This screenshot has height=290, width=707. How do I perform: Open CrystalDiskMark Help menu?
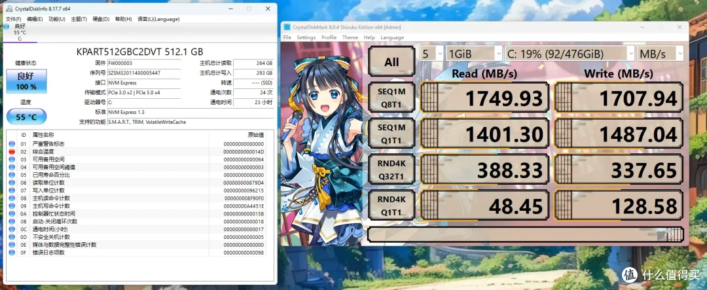point(369,37)
